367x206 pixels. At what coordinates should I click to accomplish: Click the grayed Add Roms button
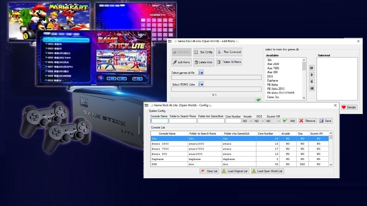click(x=181, y=52)
